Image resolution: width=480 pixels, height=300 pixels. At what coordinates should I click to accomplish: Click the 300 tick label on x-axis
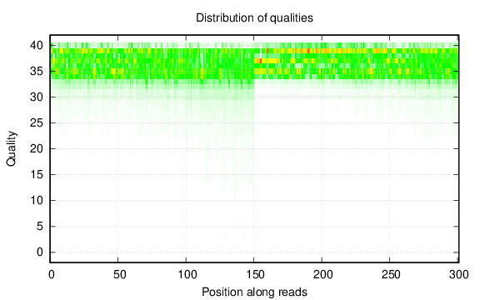click(x=459, y=275)
